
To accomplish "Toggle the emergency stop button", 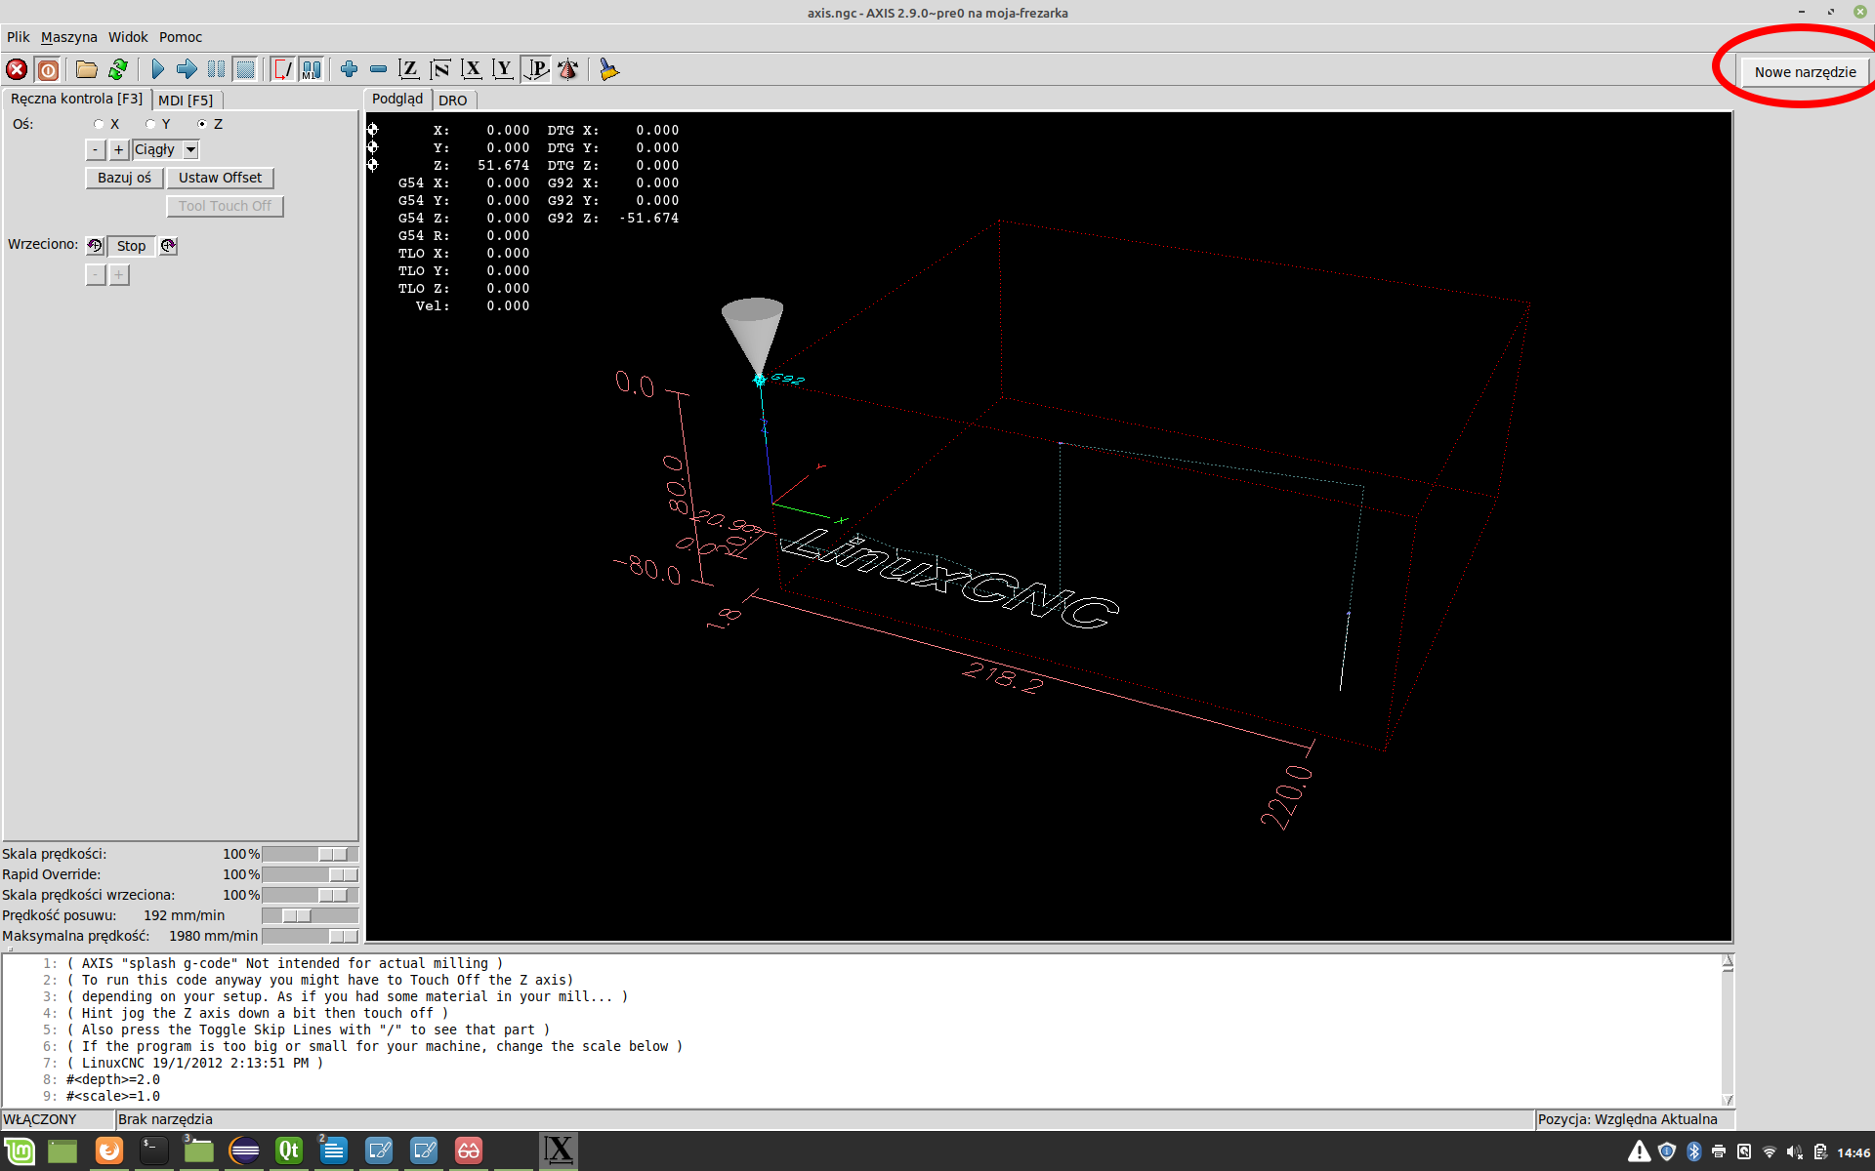I will pyautogui.click(x=17, y=69).
